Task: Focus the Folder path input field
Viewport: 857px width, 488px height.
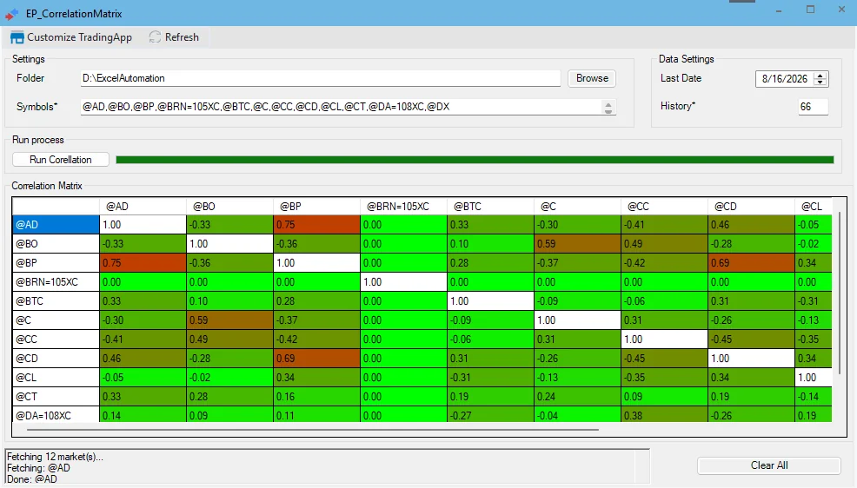Action: [320, 78]
